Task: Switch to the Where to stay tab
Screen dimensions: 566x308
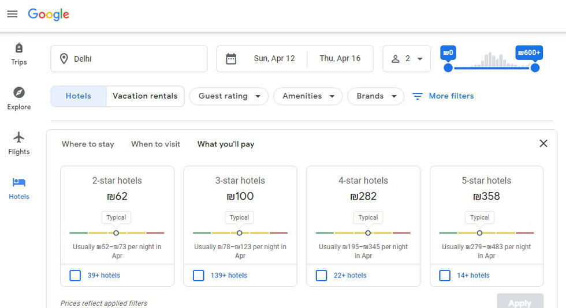Action: (88, 144)
